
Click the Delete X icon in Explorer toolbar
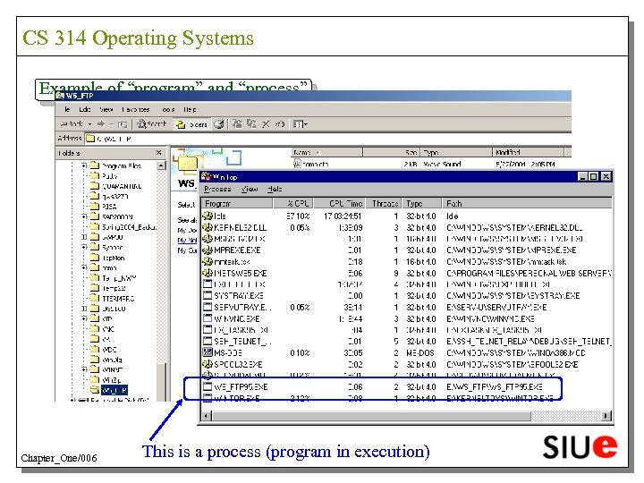[x=267, y=124]
